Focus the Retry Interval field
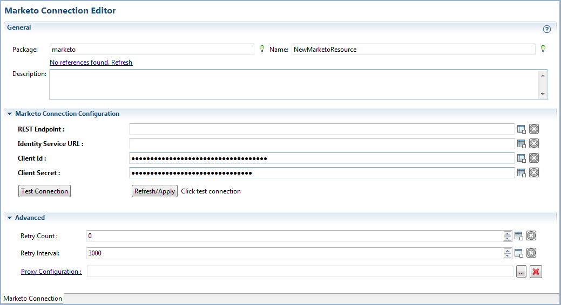This screenshot has height=305, width=561. pyautogui.click(x=295, y=253)
